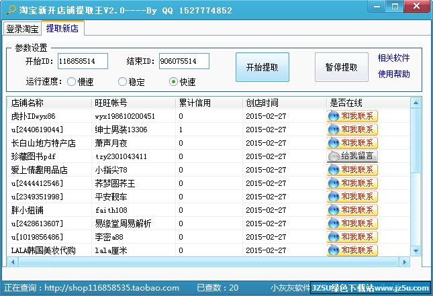The image size is (433, 296).
Task: Click account 绅士男装13306
Action: coord(121,130)
